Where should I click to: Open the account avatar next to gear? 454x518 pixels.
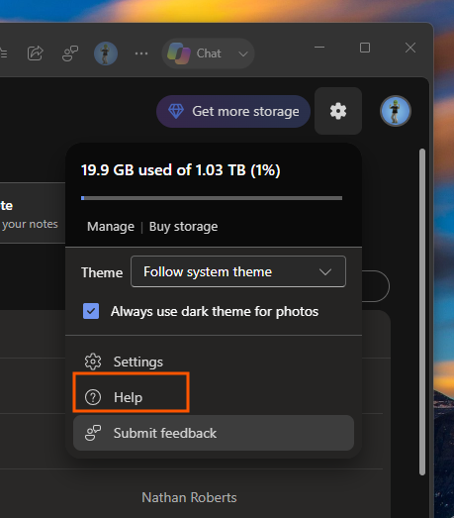(396, 111)
